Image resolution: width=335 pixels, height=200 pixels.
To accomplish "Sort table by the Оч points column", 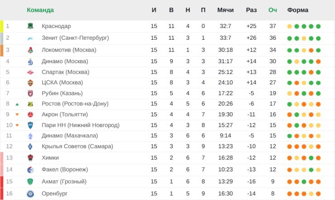I will click(273, 10).
